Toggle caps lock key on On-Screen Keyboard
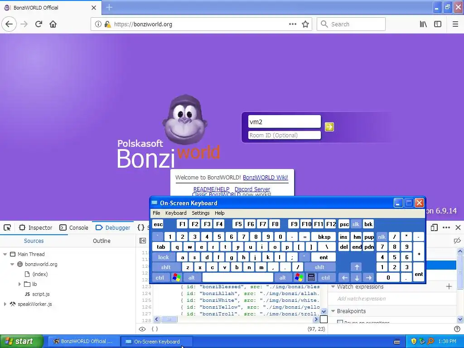 163,257
